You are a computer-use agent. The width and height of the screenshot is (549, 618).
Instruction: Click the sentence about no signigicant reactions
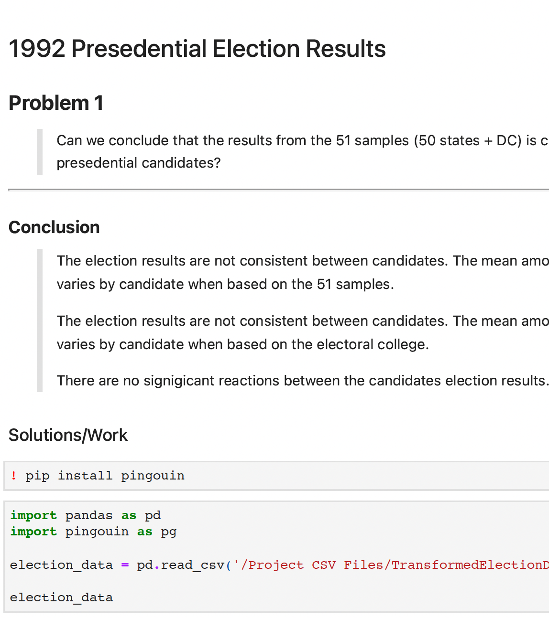[301, 381]
